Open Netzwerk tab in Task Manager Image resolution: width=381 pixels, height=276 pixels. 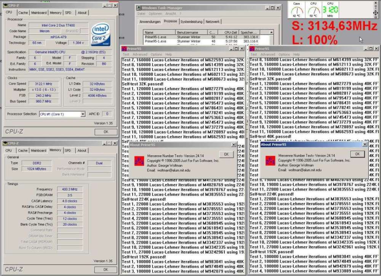[213, 22]
